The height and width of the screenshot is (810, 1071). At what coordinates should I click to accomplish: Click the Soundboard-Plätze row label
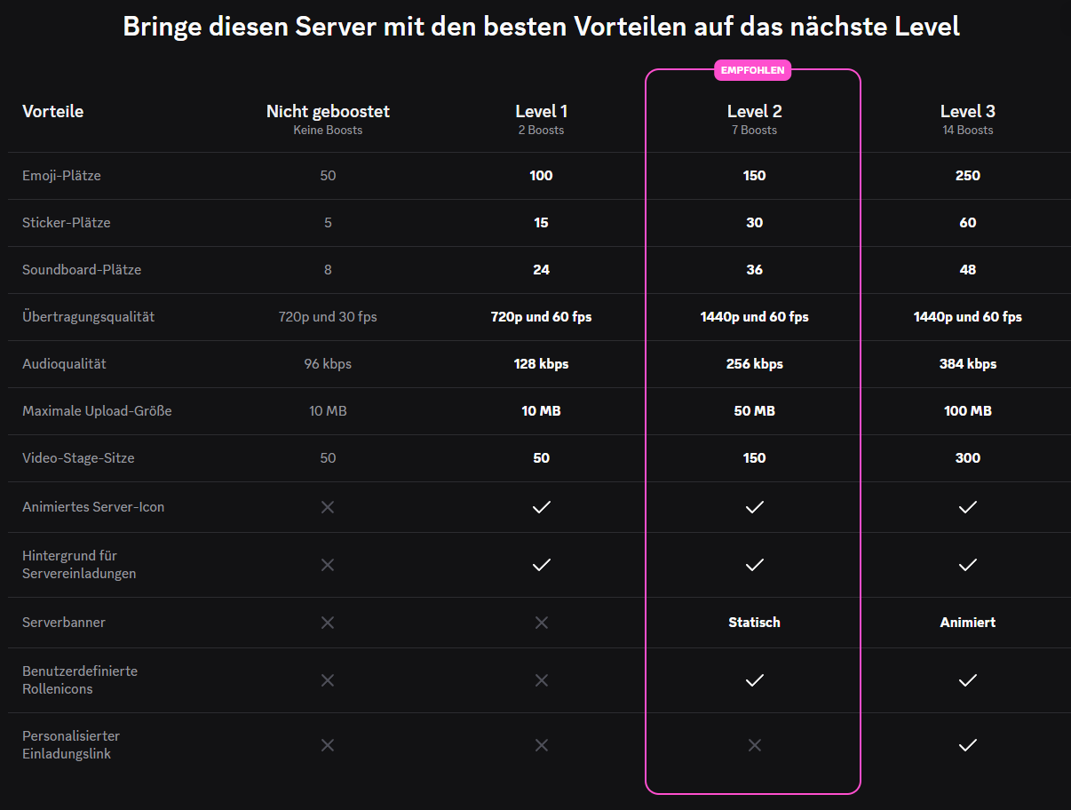(x=82, y=270)
